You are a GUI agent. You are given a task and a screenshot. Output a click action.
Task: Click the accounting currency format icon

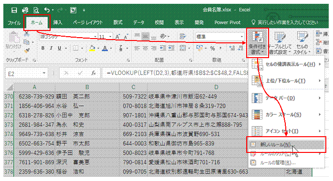[199, 48]
